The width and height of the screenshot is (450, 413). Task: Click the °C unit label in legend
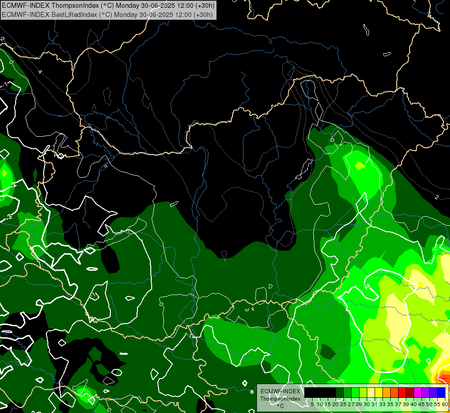(281, 406)
